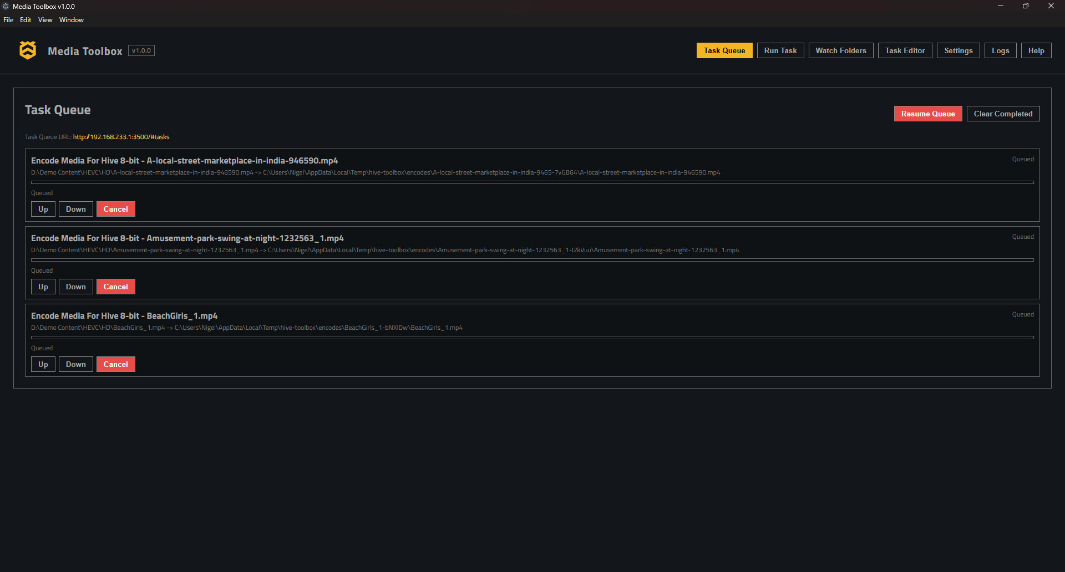
Task: Click the title bar application icon
Action: click(x=6, y=6)
